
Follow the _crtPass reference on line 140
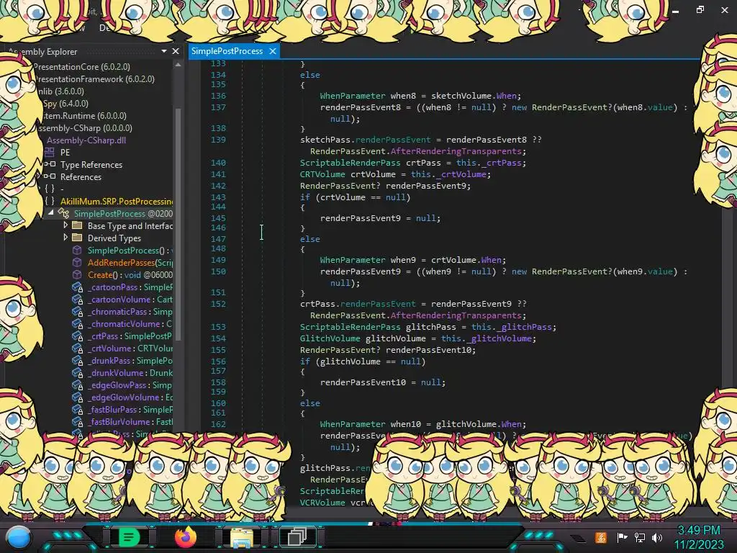tap(502, 163)
